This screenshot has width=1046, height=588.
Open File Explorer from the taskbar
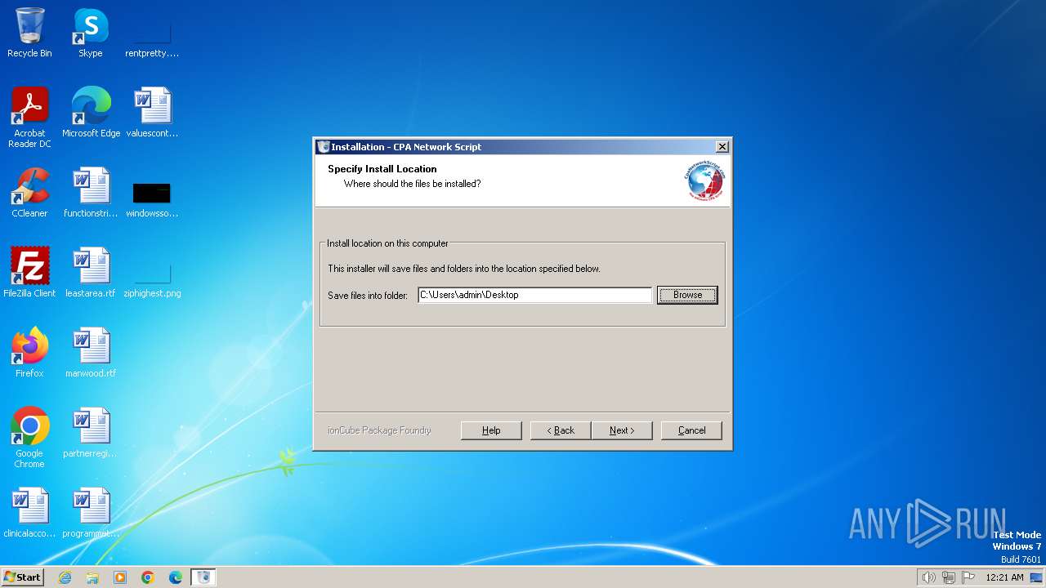click(x=92, y=577)
